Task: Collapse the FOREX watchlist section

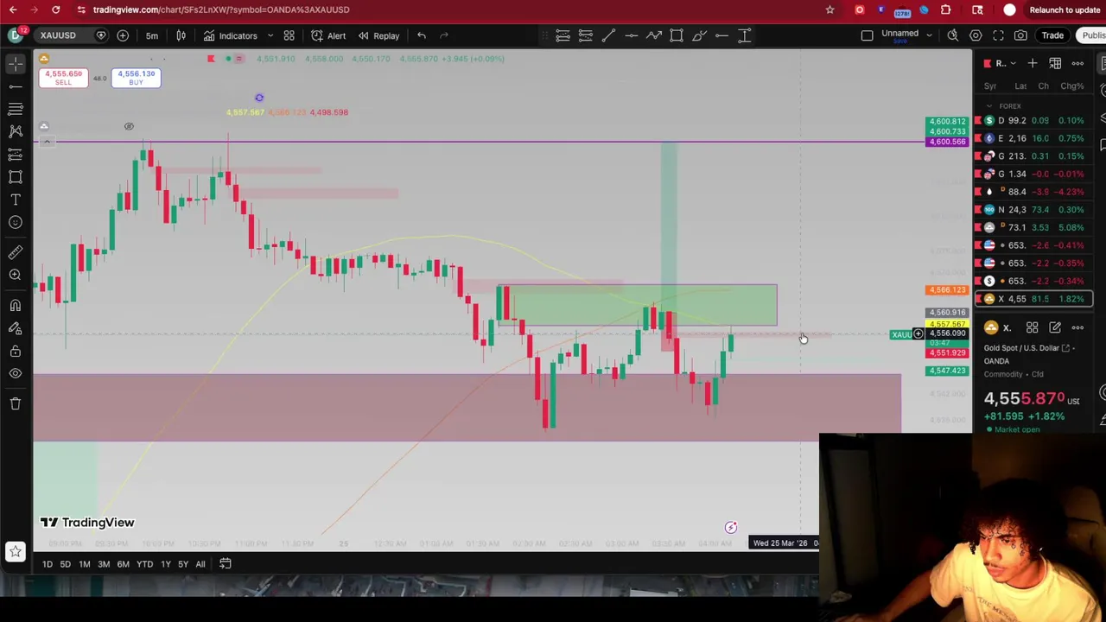Action: (989, 106)
